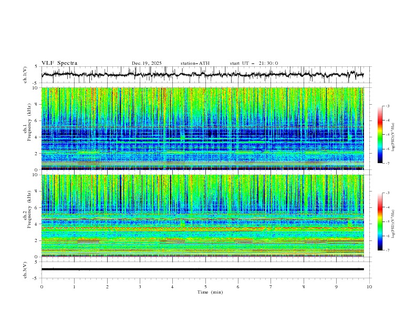Click the ch.1 spectrogram 'Frequency (kHz)' label

[x=29, y=121]
